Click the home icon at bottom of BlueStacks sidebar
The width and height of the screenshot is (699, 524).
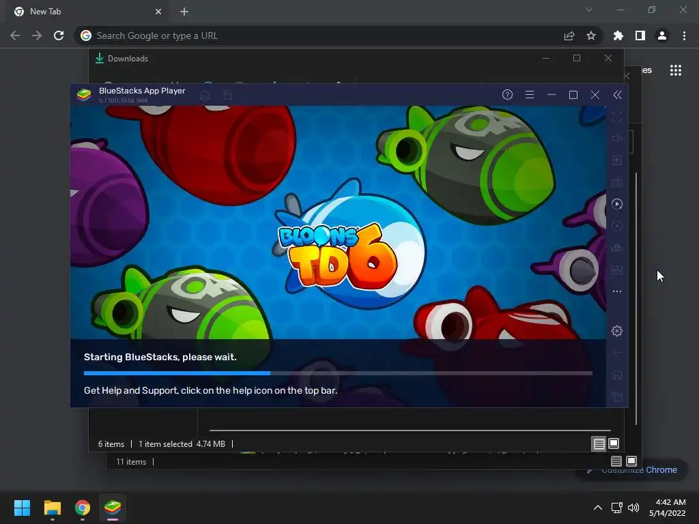tap(617, 375)
